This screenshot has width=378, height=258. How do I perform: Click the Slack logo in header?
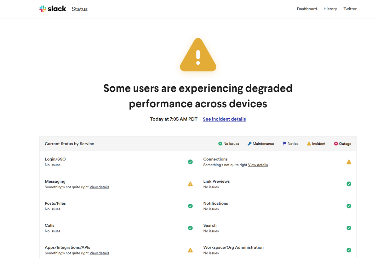tap(53, 9)
